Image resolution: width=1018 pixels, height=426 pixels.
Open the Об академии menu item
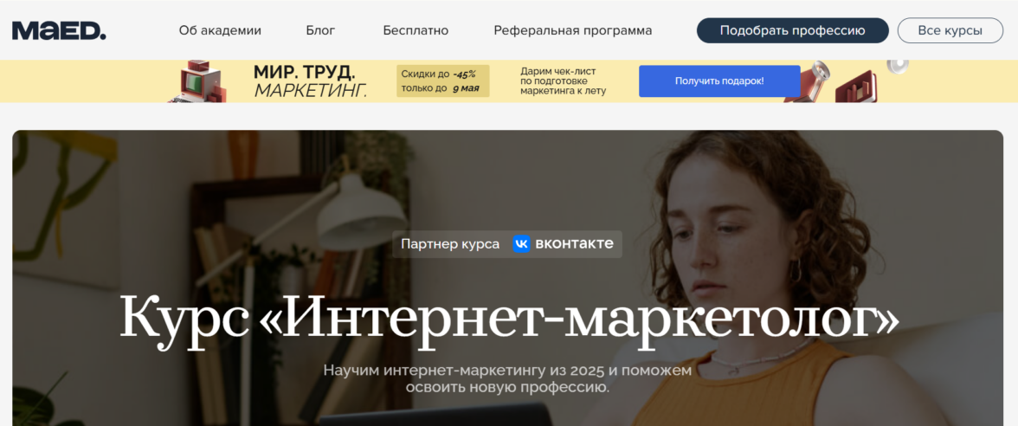point(220,30)
